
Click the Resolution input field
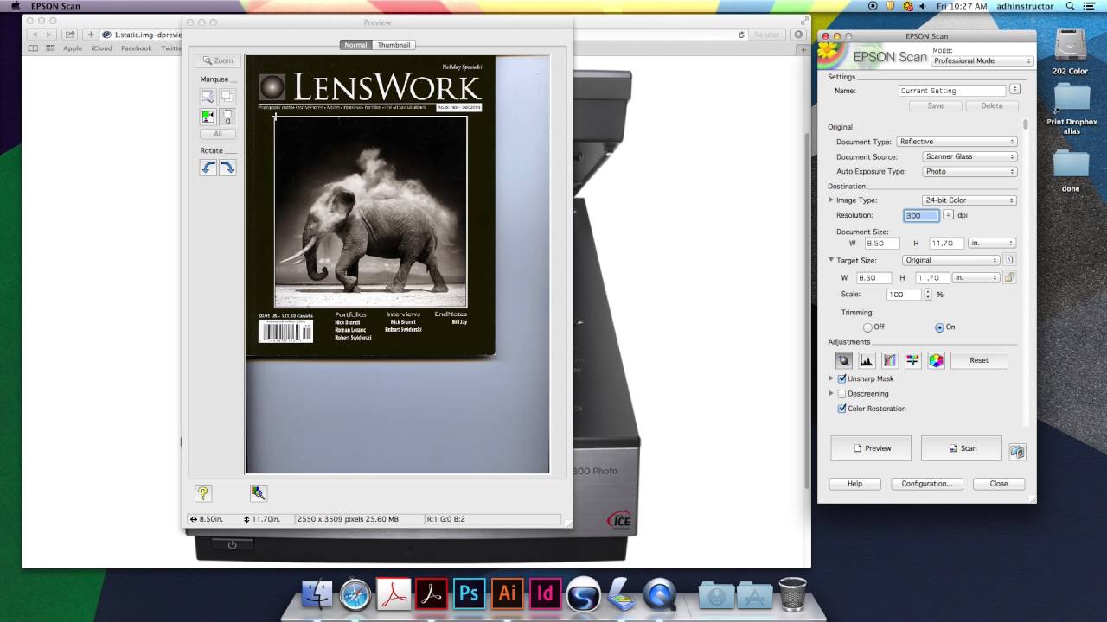[x=921, y=215]
